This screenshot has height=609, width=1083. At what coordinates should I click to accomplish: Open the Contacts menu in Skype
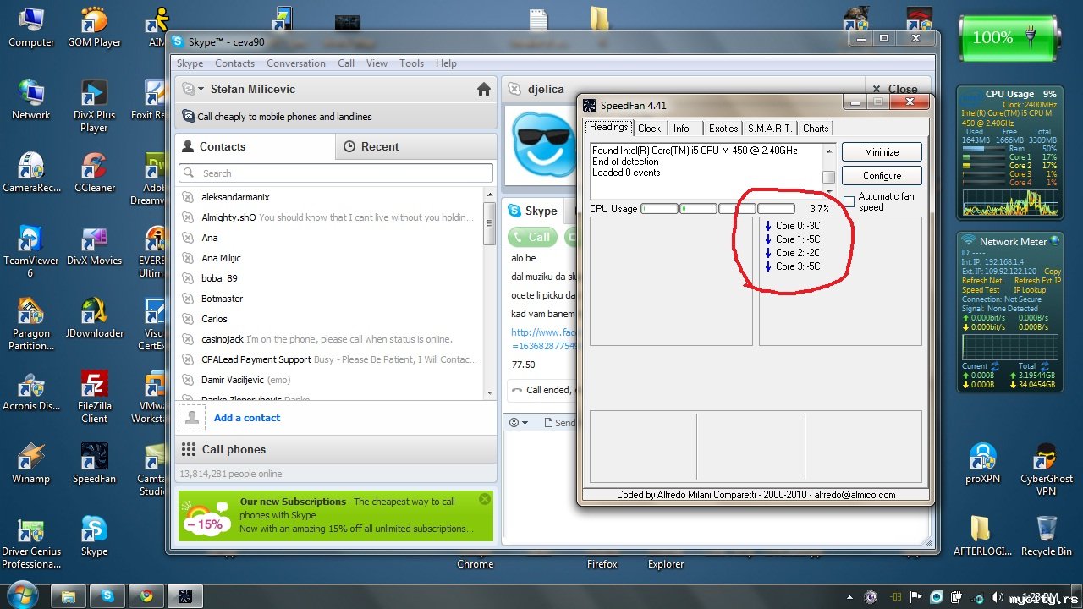(x=234, y=63)
